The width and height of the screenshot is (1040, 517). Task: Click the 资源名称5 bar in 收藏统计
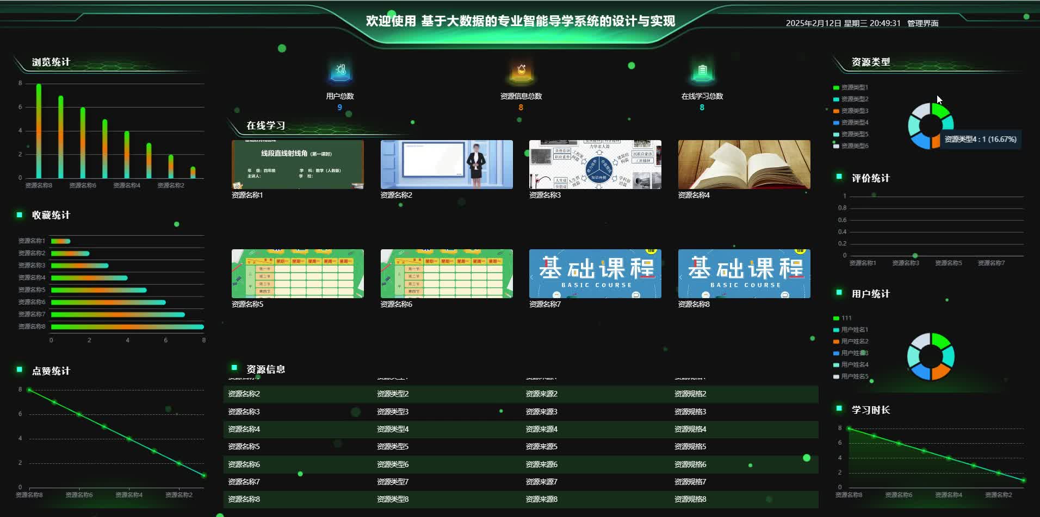coord(98,290)
